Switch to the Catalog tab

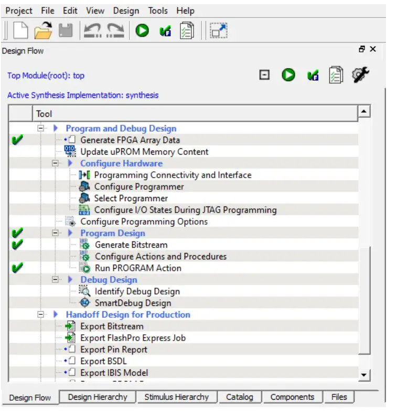point(240,397)
